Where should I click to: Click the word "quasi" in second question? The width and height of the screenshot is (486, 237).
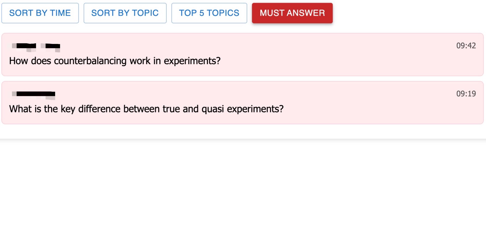tap(213, 109)
